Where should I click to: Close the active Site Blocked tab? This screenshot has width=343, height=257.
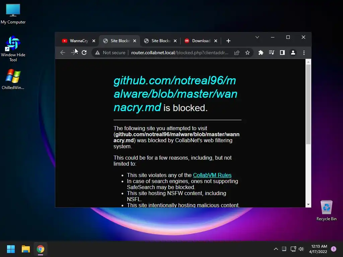coord(135,41)
